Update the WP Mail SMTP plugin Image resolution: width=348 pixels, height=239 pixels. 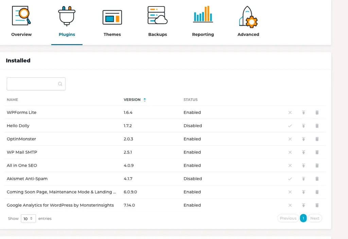pos(303,152)
